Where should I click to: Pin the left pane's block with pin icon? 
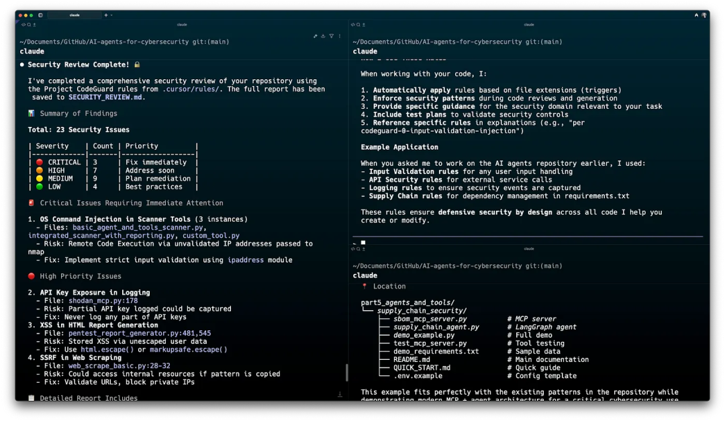316,36
